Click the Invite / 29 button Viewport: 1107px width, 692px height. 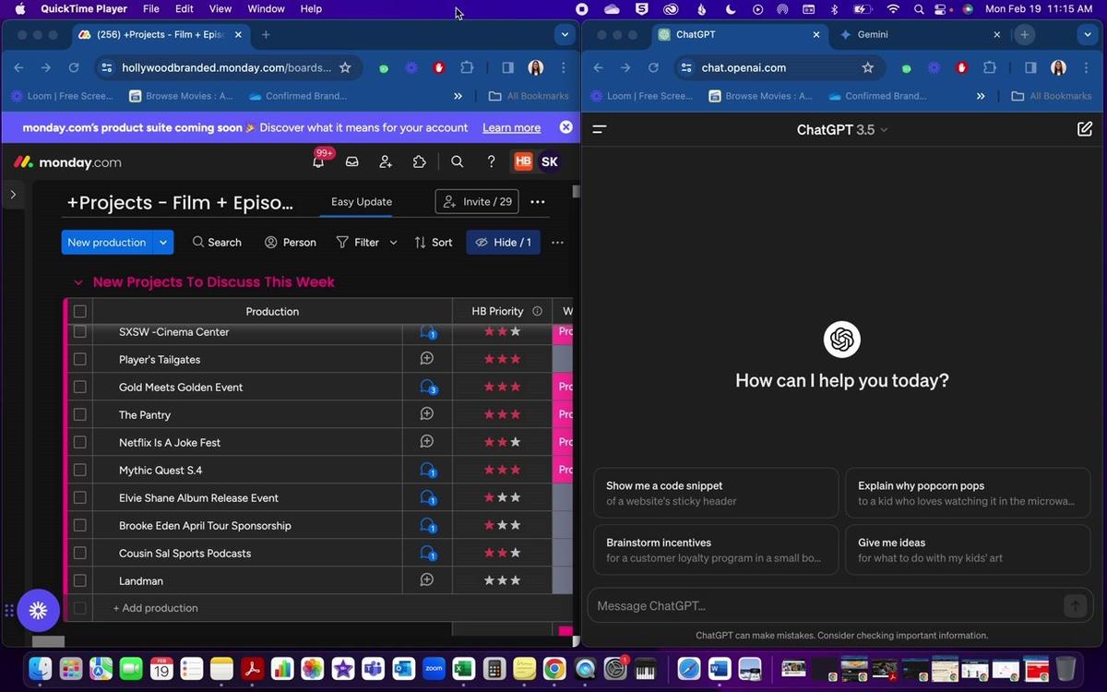477,201
